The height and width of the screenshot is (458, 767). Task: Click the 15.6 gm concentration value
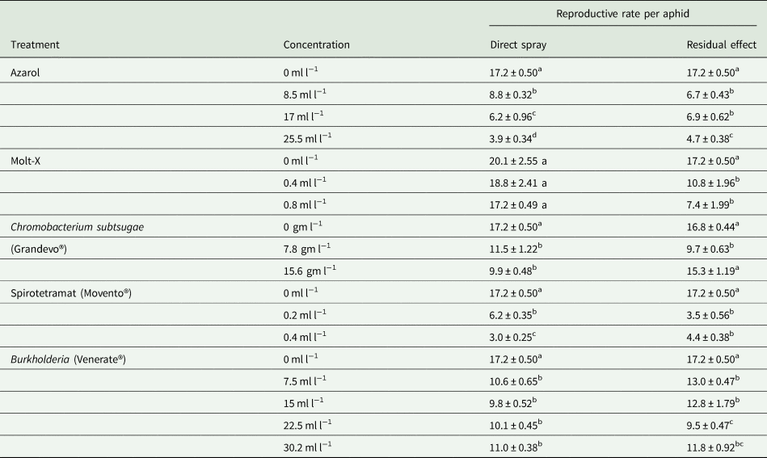click(310, 271)
